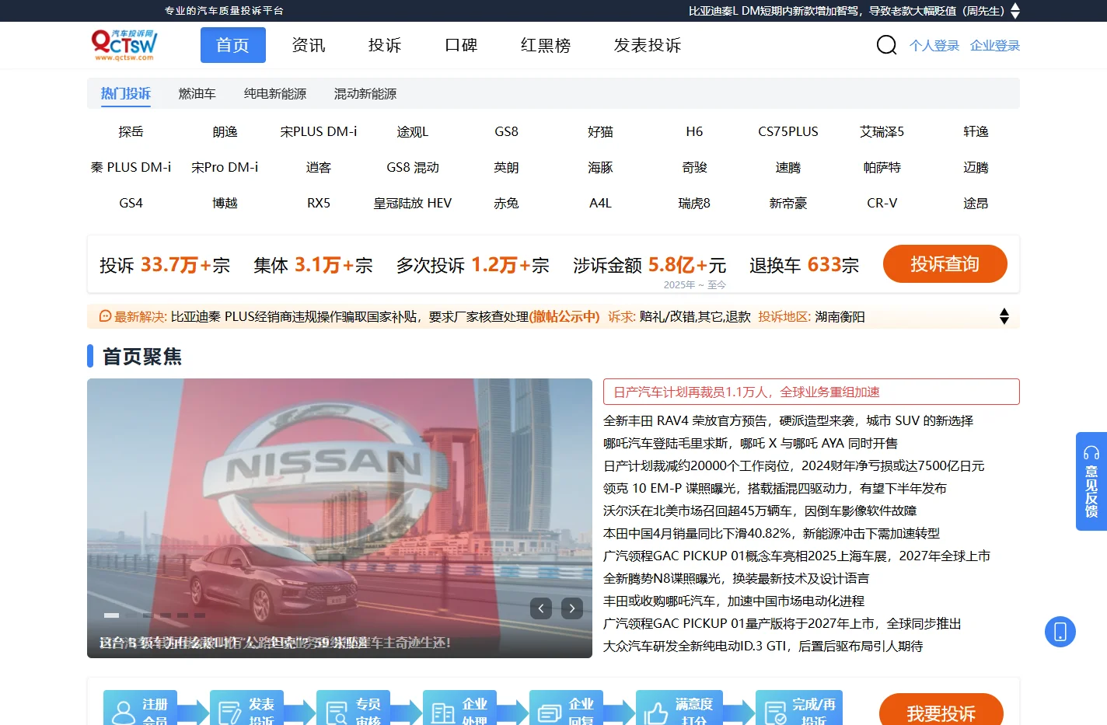Open 发表投诉 in navigation bar
The width and height of the screenshot is (1107, 725).
pos(648,45)
